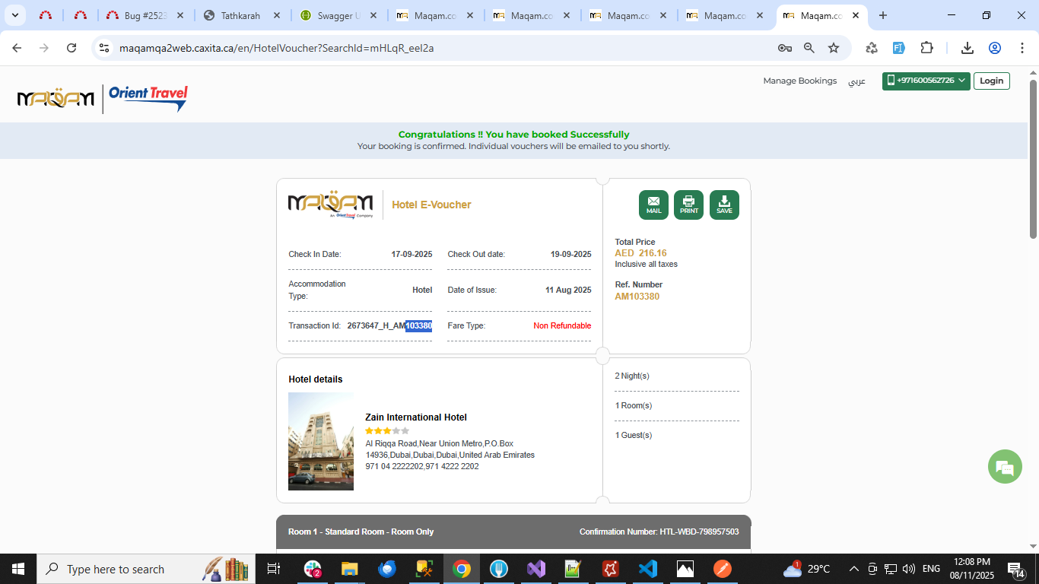1039x584 pixels.
Task: Click the Login button
Action: (x=991, y=81)
